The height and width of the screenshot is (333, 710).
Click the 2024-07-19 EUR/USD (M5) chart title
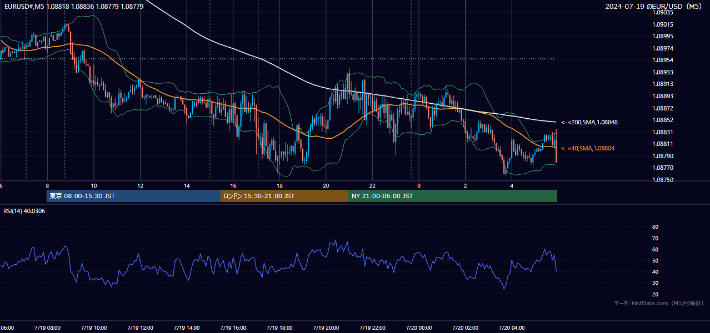pos(654,7)
